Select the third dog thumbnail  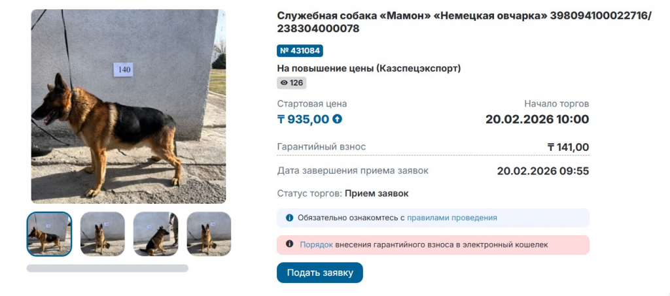pyautogui.click(x=156, y=234)
